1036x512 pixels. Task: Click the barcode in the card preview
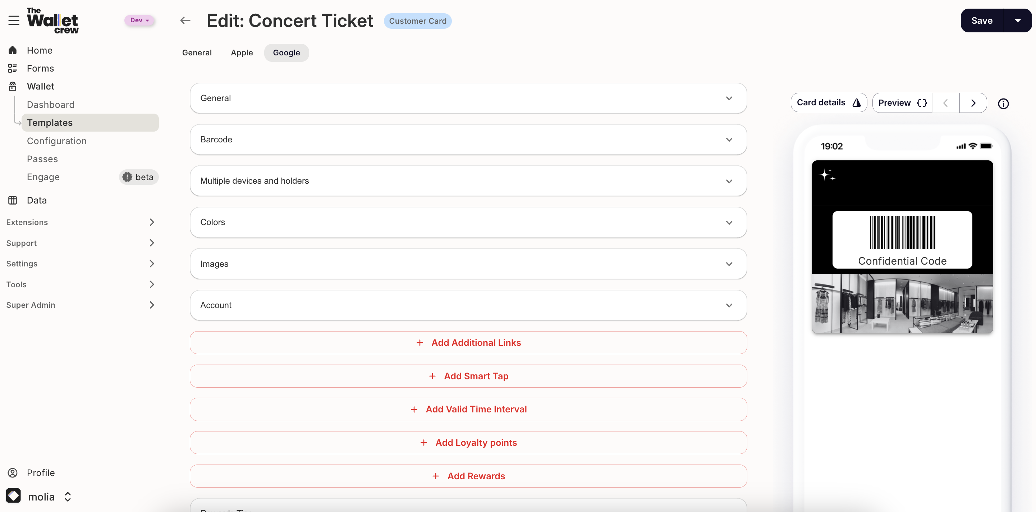(x=902, y=233)
